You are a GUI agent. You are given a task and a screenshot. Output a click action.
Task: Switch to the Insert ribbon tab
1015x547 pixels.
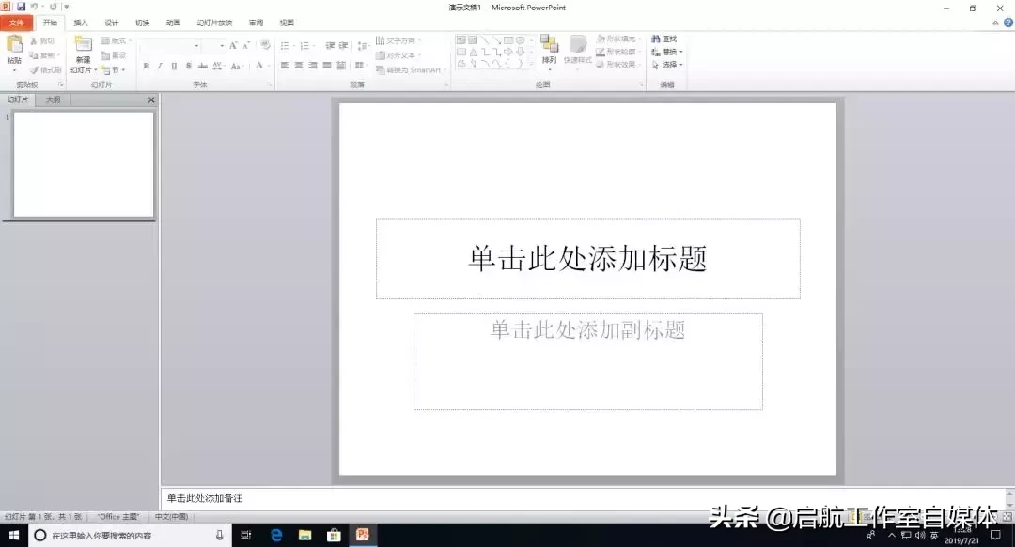point(80,23)
